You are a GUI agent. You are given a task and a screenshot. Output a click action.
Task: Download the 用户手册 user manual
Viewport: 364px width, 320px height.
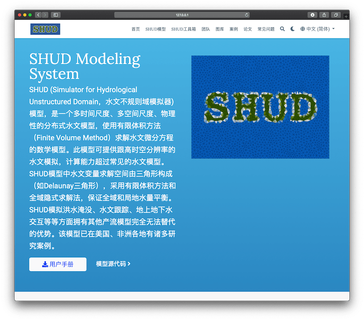[57, 264]
